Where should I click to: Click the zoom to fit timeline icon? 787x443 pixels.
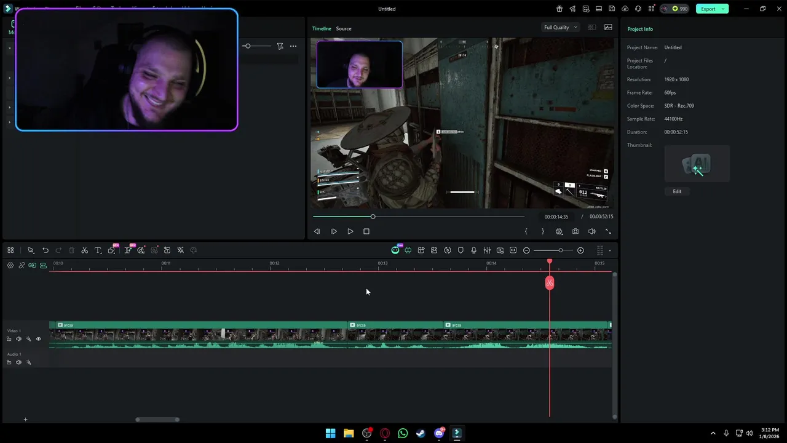coord(513,250)
